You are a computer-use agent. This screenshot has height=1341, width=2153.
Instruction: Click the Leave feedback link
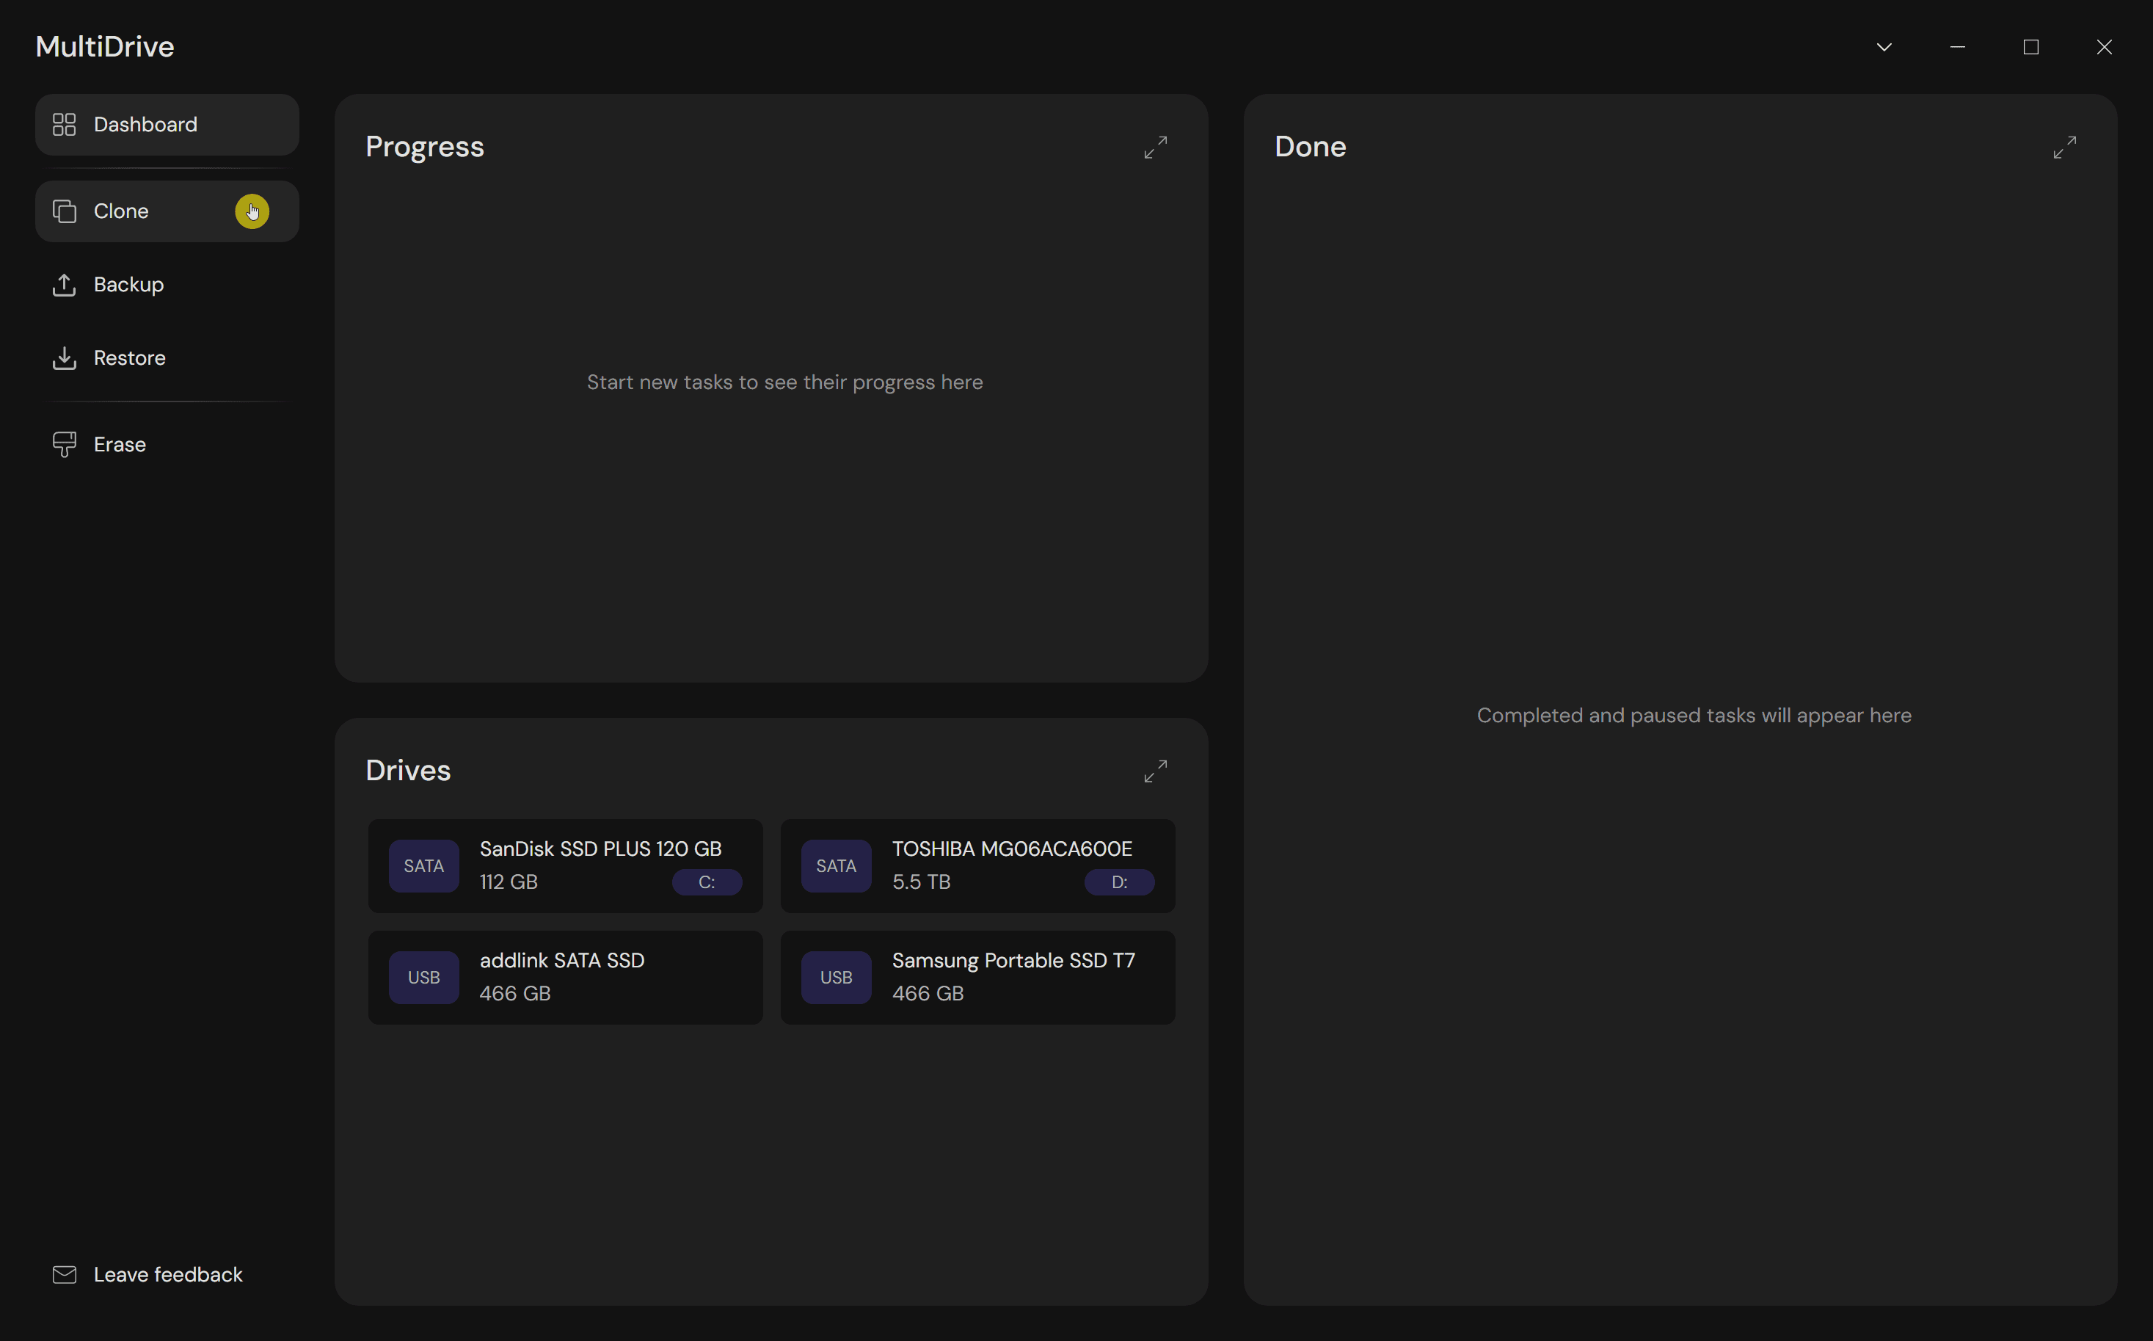tap(167, 1274)
